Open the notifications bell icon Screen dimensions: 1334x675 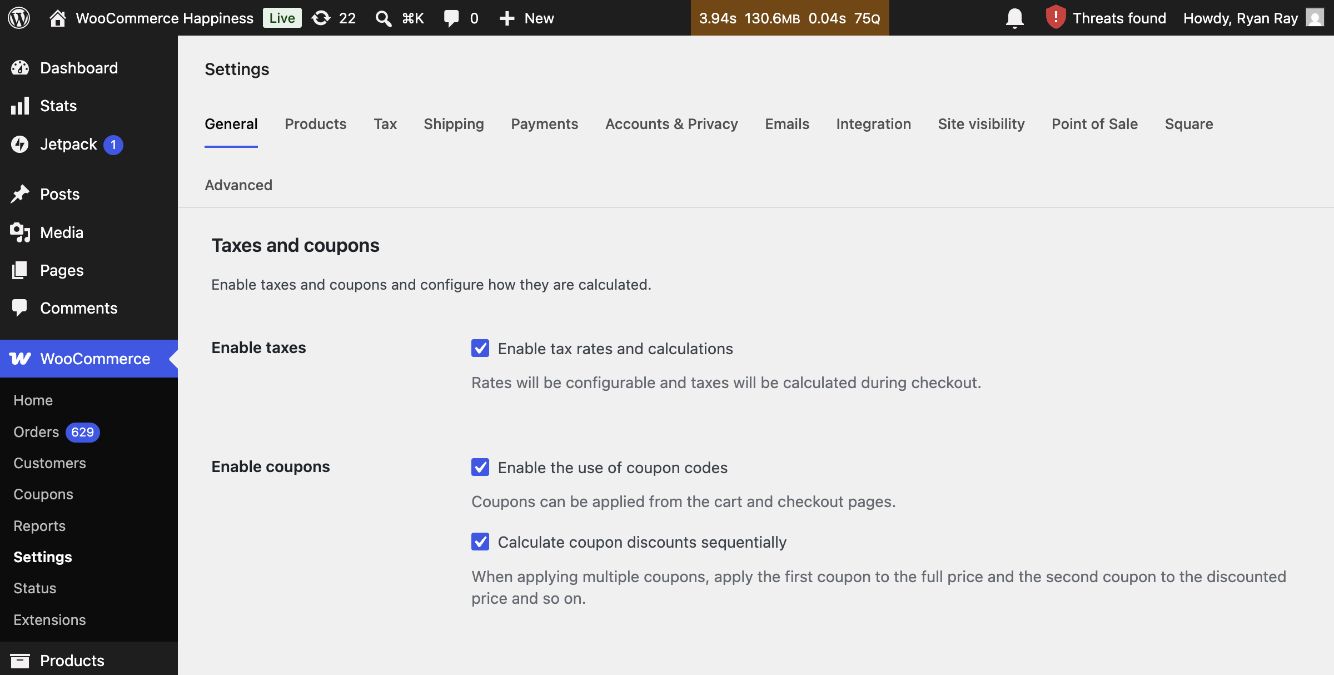tap(1014, 18)
